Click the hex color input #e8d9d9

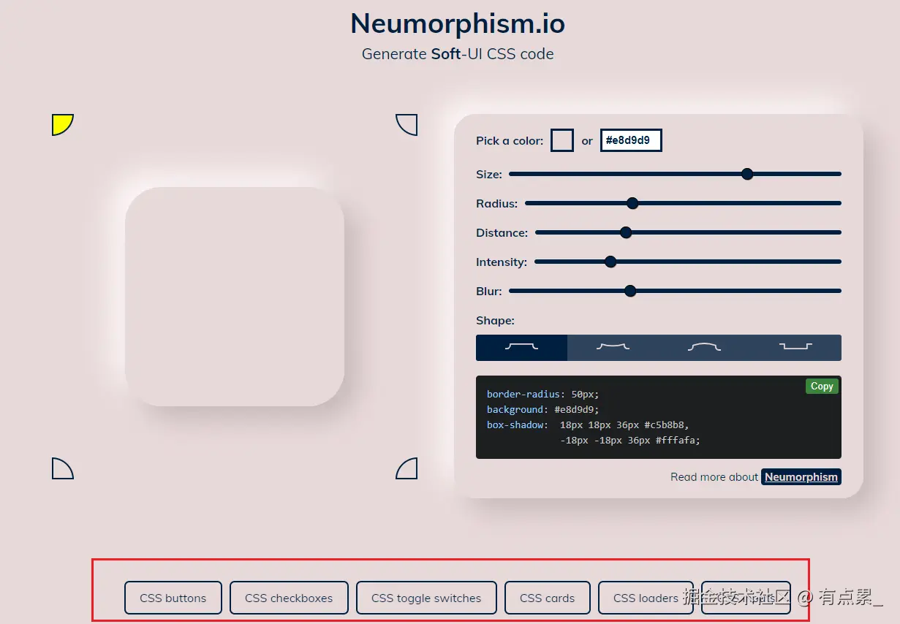(631, 140)
